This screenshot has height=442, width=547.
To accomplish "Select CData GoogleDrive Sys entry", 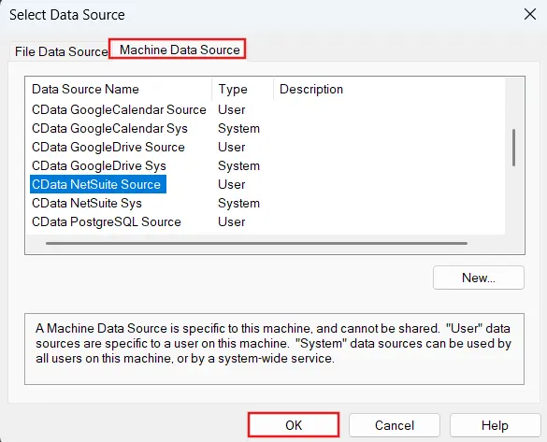I will 99,166.
